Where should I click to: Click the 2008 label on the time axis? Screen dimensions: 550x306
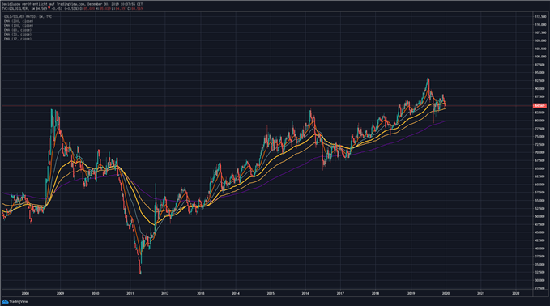tap(25, 293)
